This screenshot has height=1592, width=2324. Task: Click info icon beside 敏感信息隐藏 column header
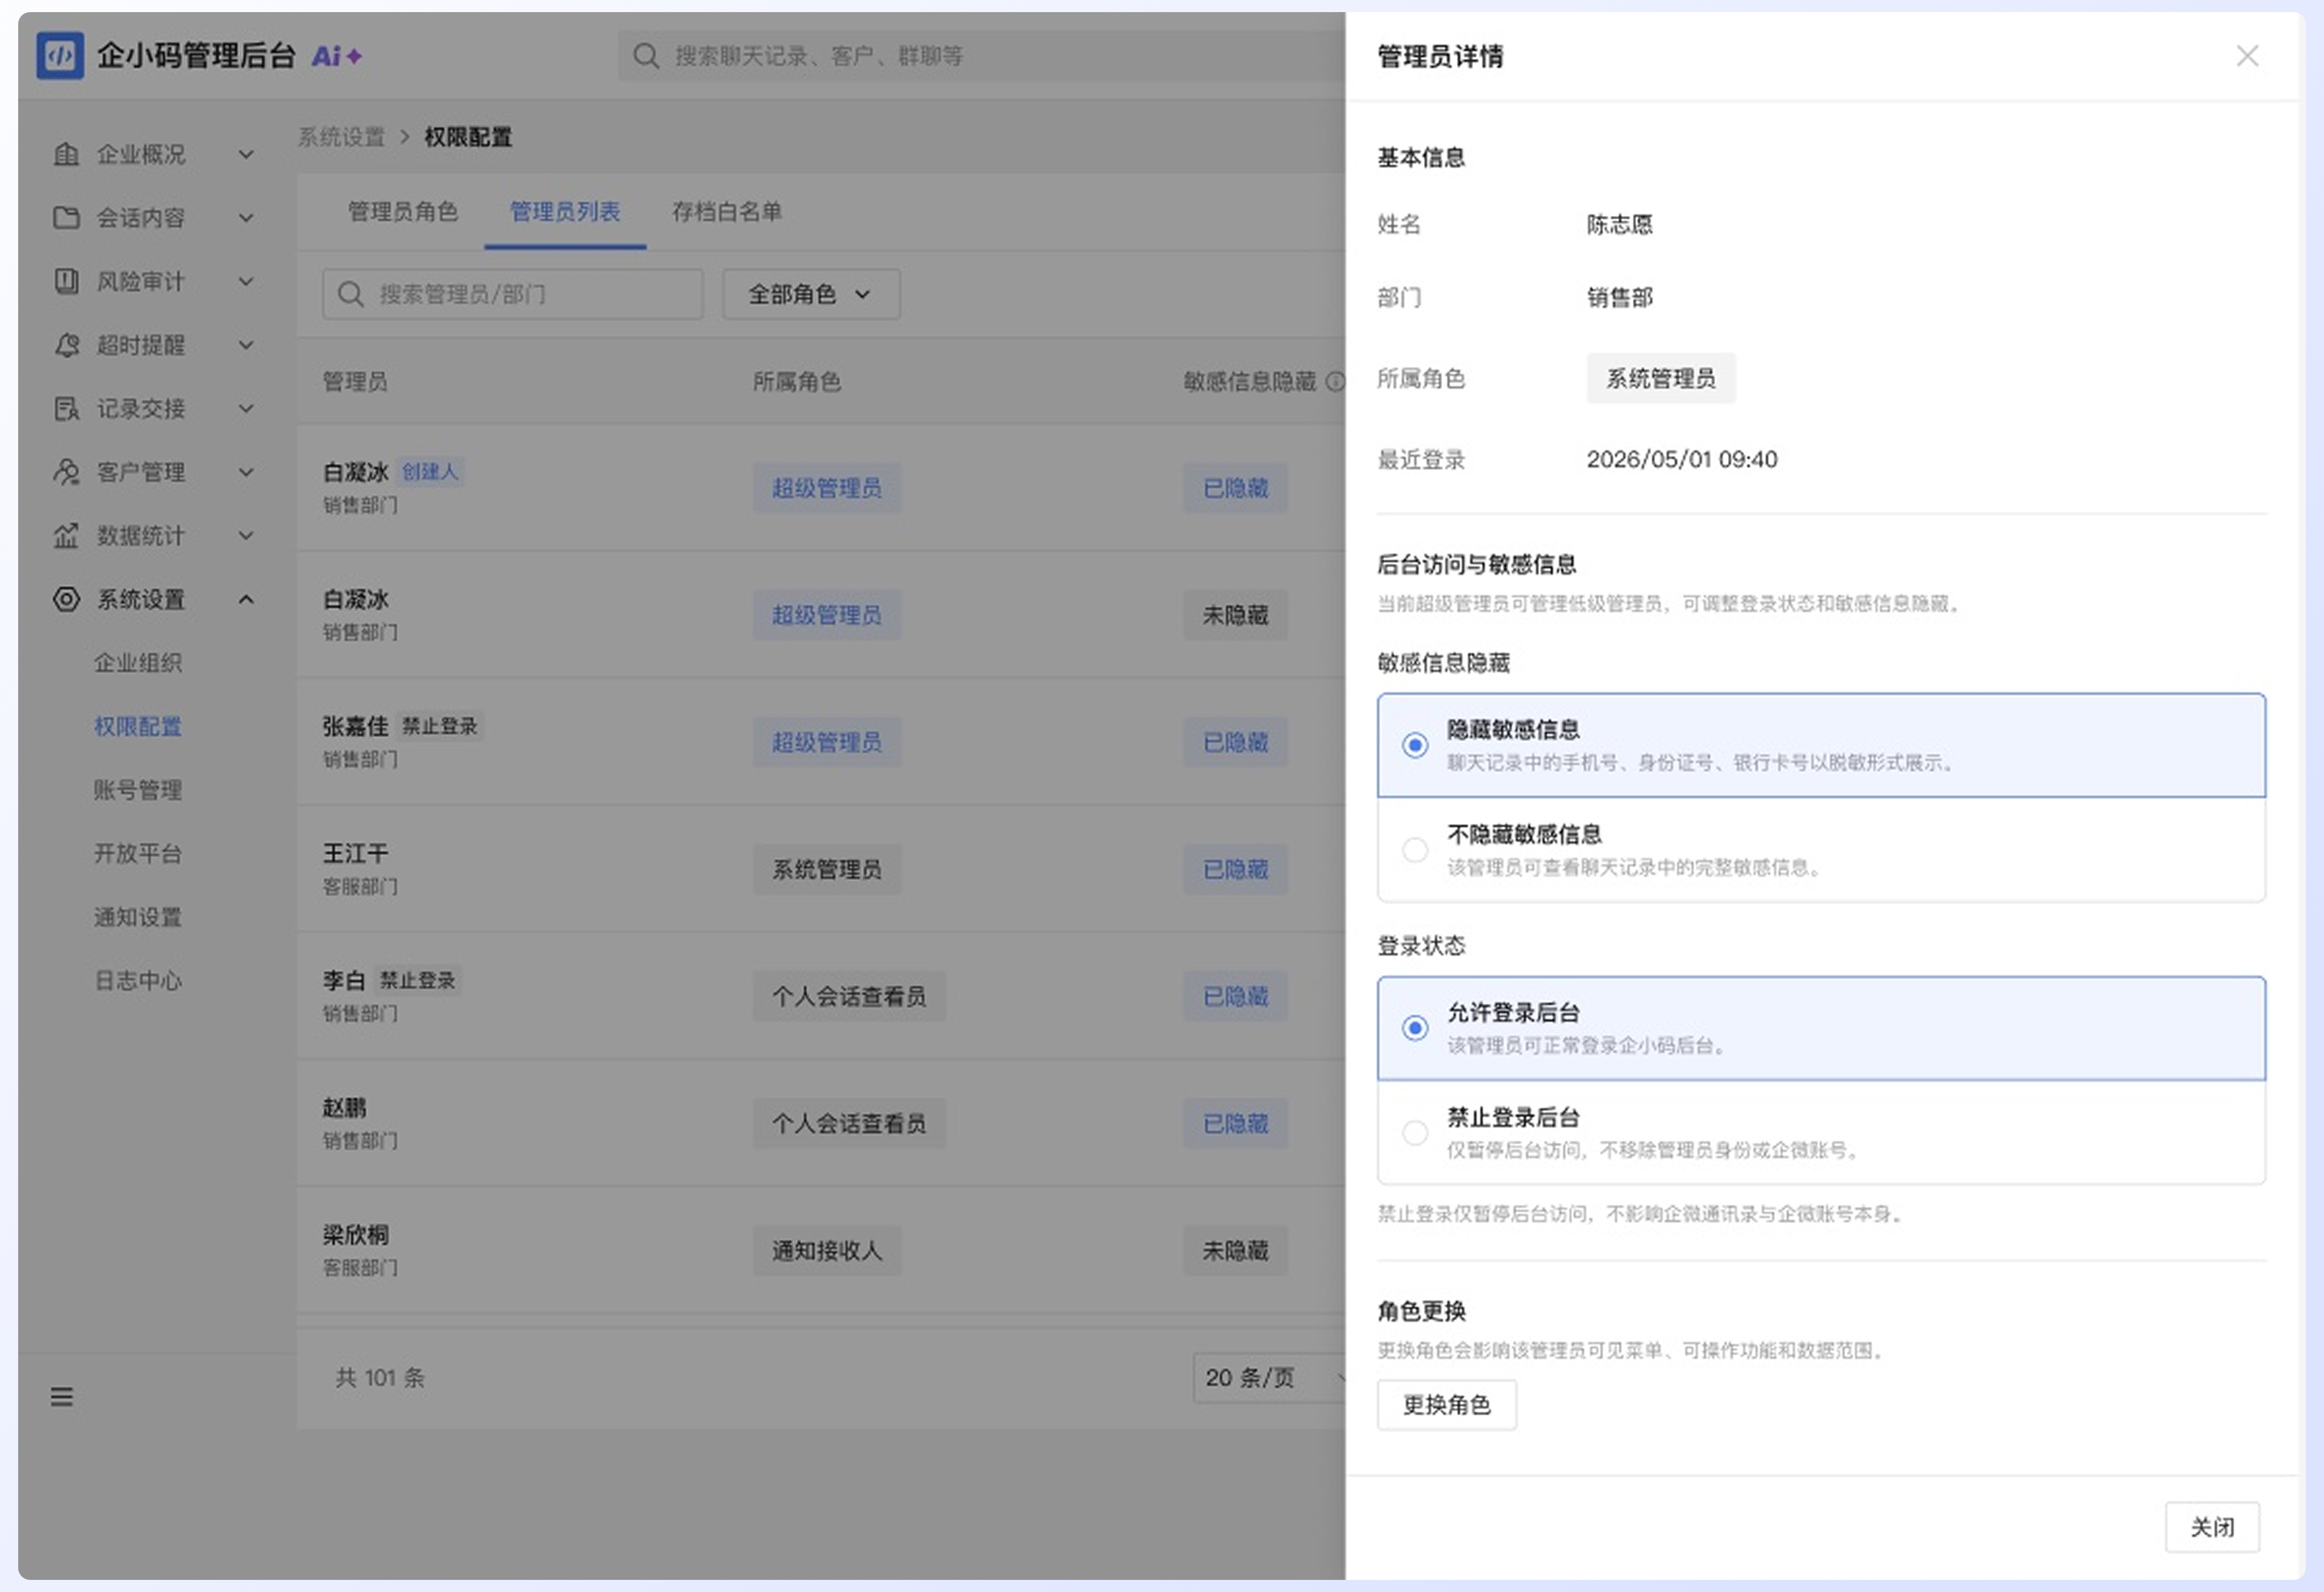pyautogui.click(x=1334, y=381)
